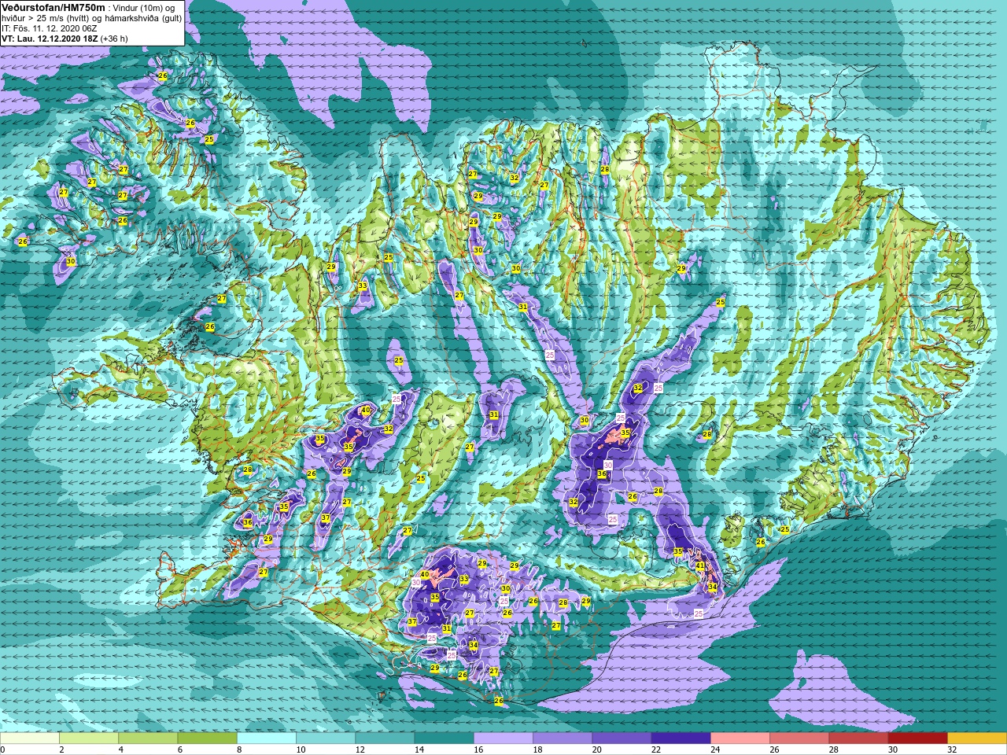The height and width of the screenshot is (755, 1007).
Task: Click the pale yellow 0–2 m/s legend swatch
Action: (x=30, y=738)
